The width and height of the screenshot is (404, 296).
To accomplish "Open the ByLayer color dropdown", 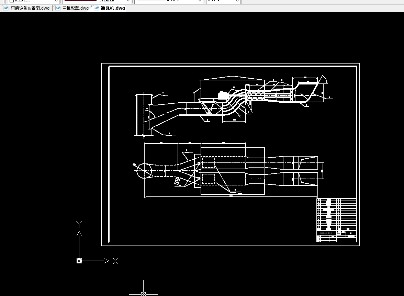I will click(34, 2).
